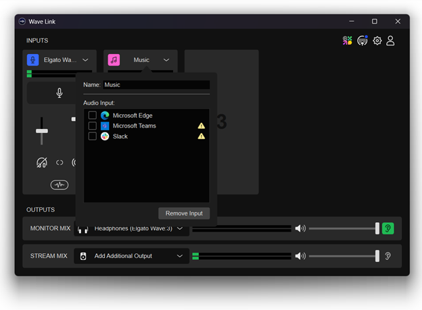
Task: Open the Add Additional Output dropdown
Action: [x=132, y=256]
